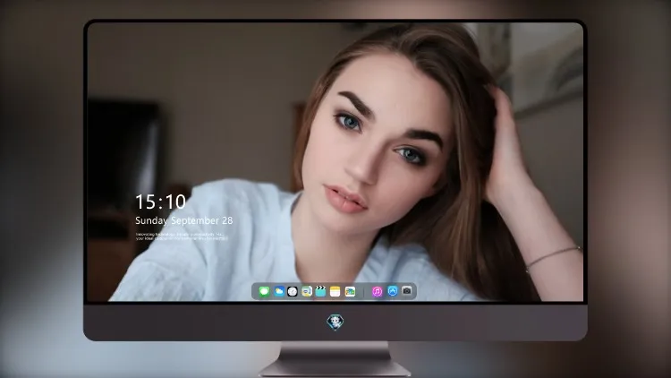Launch the pink Music app

[x=377, y=291]
